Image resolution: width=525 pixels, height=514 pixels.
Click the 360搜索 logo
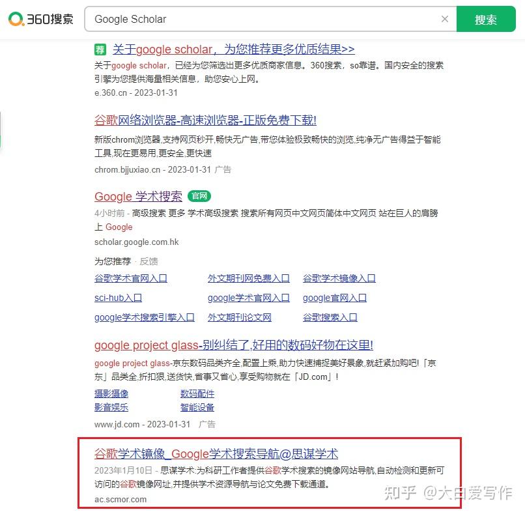click(40, 19)
